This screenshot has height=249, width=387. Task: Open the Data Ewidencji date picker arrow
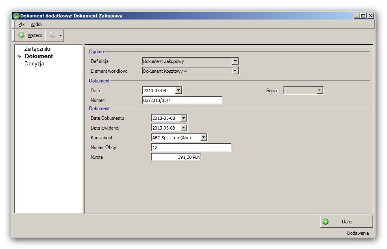(183, 128)
